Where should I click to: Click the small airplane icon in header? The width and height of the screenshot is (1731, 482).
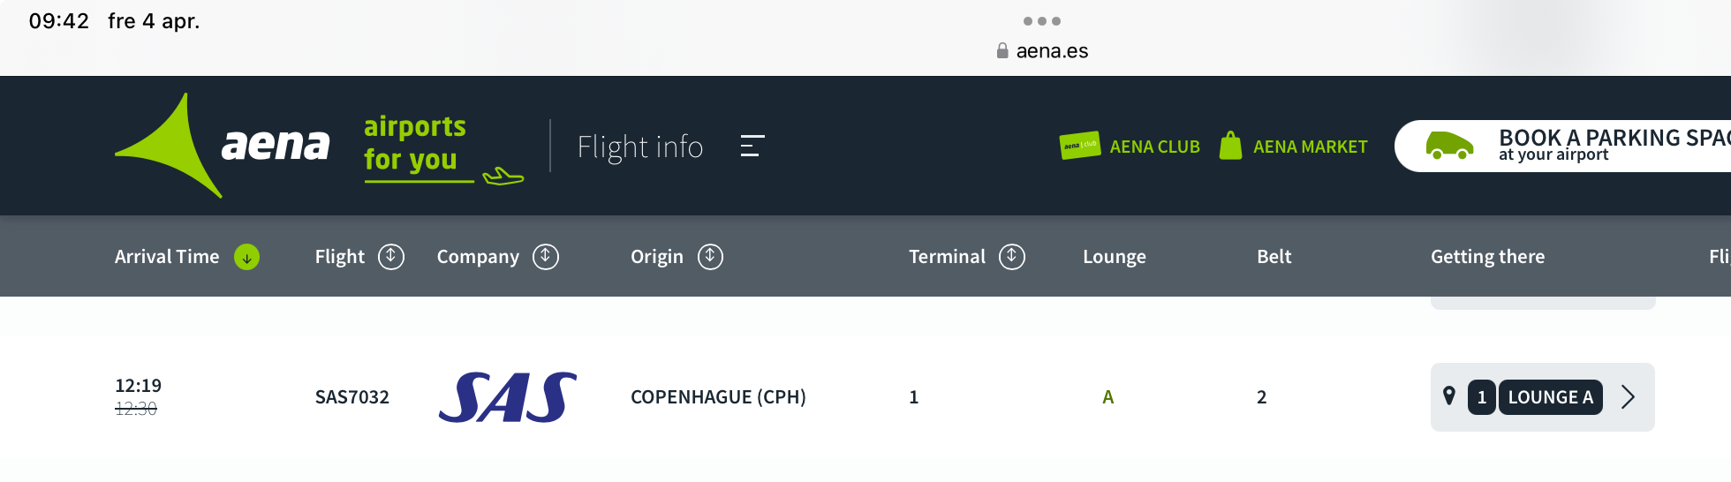[503, 176]
